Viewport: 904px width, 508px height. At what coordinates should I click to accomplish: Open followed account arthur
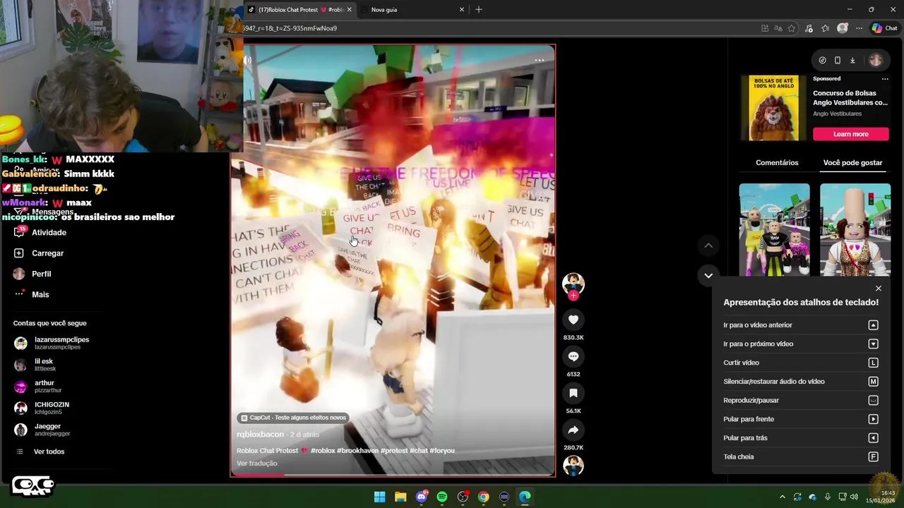(38, 387)
